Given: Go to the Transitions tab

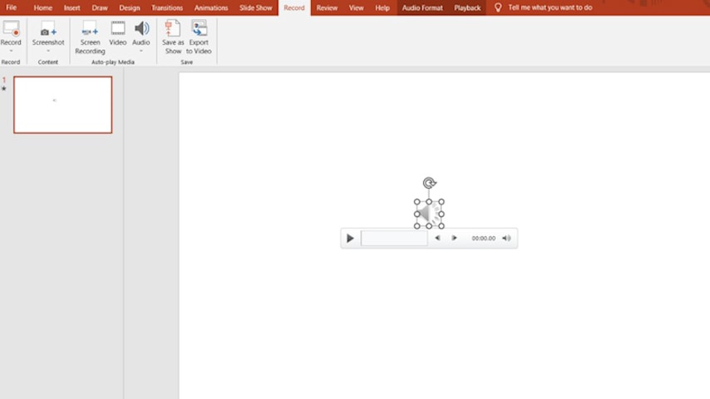Looking at the screenshot, I should (167, 7).
